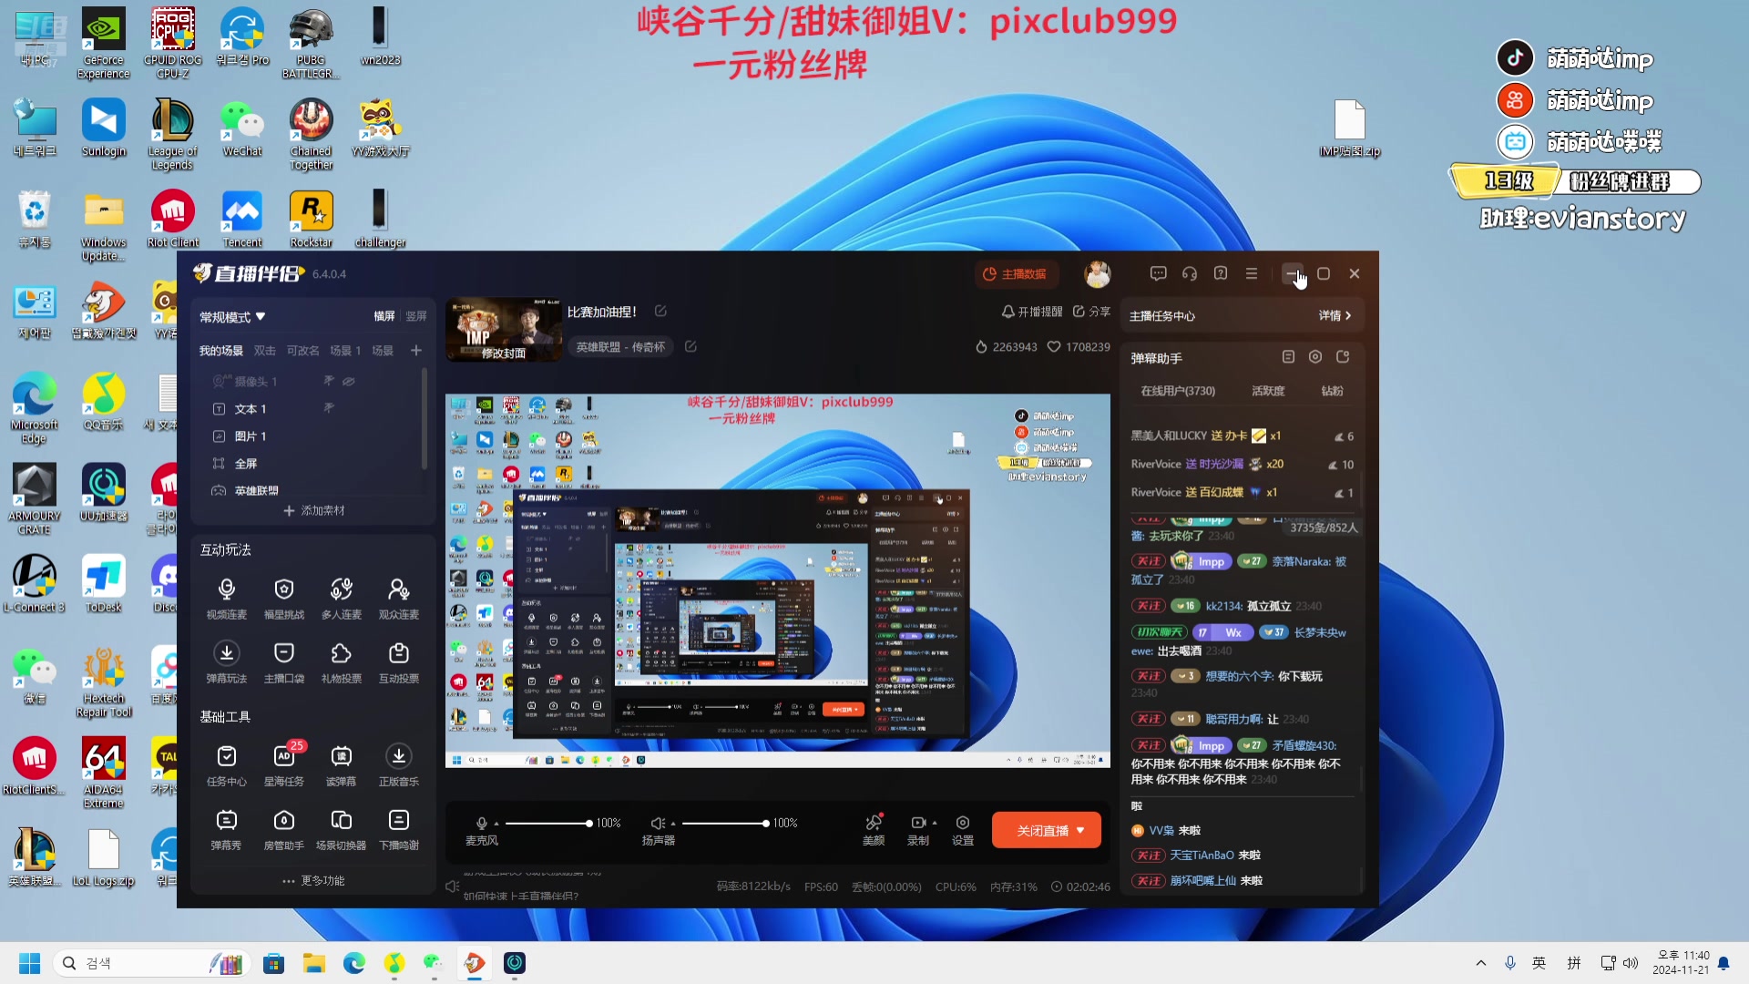The width and height of the screenshot is (1749, 984).
Task: Expand 钻粉 tab in audience panel
Action: 1331,391
